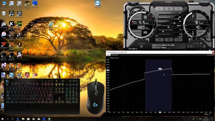This screenshot has height=121, width=215.
Task: Select the highlighted curve point with value label
Action: (160, 70)
